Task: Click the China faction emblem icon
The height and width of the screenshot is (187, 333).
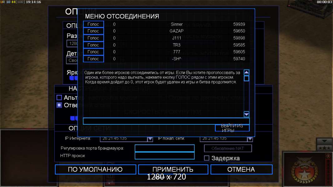Action: pyautogui.click(x=305, y=170)
